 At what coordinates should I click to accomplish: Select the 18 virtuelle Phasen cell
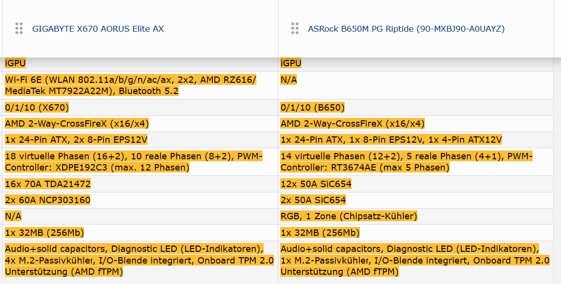[x=134, y=162]
